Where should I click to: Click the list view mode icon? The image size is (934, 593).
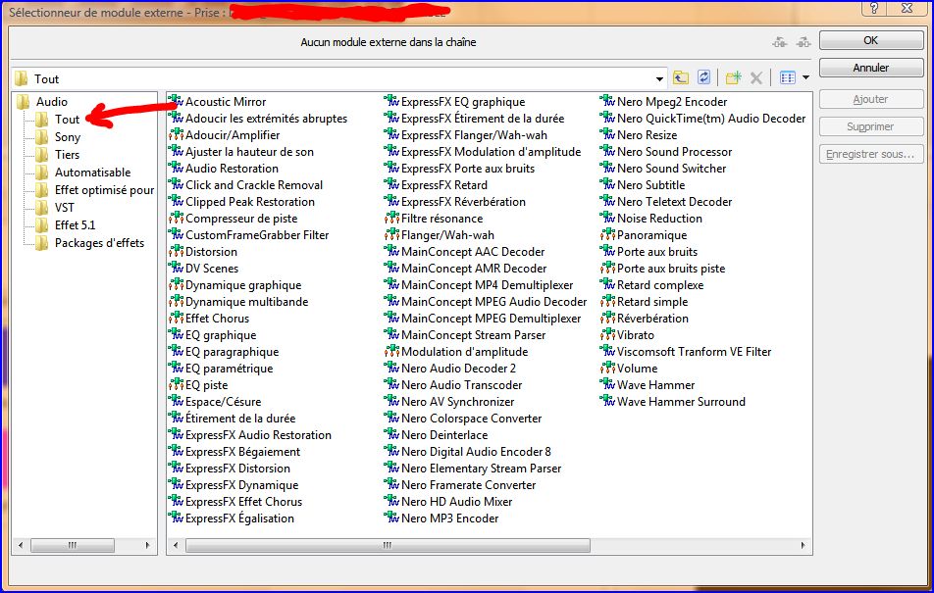[788, 77]
